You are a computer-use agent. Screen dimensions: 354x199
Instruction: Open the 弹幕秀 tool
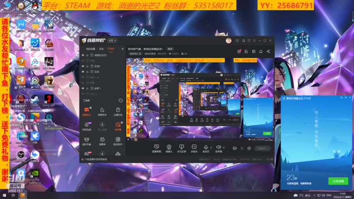click(x=102, y=141)
